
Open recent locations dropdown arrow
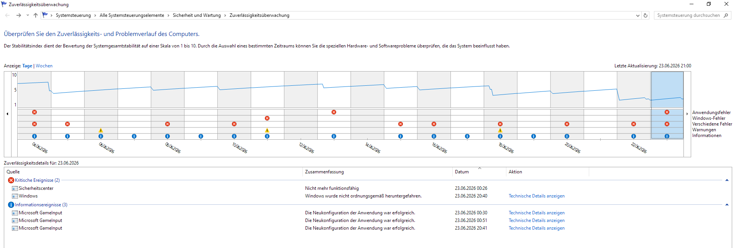28,15
